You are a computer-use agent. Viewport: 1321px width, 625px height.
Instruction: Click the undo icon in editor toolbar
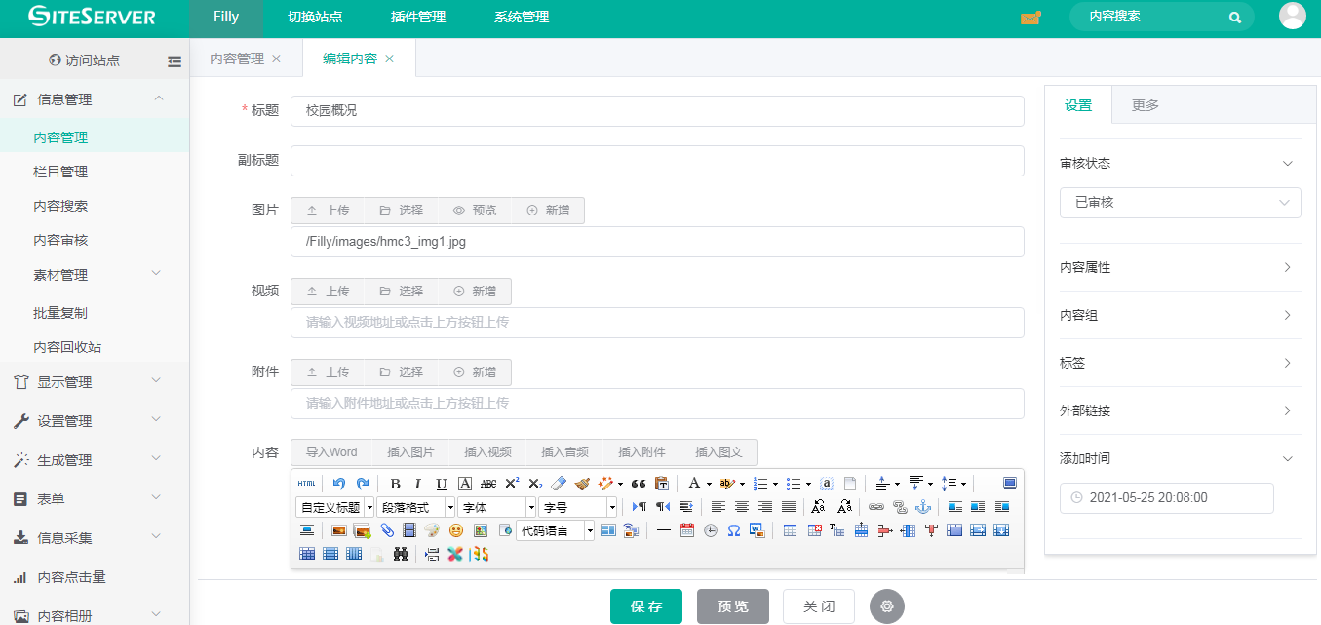pyautogui.click(x=338, y=484)
